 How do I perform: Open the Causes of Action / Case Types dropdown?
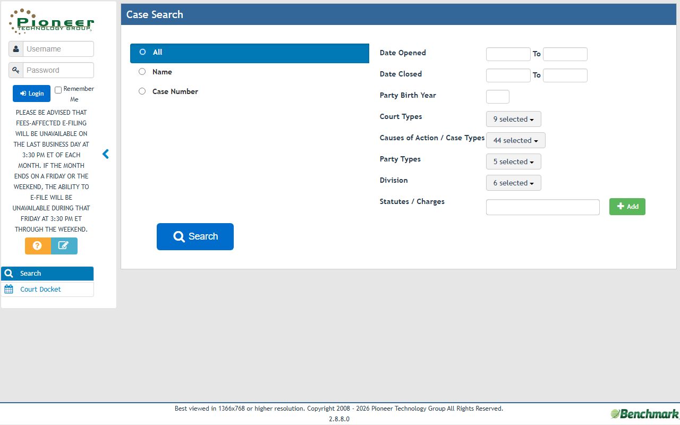(x=516, y=140)
